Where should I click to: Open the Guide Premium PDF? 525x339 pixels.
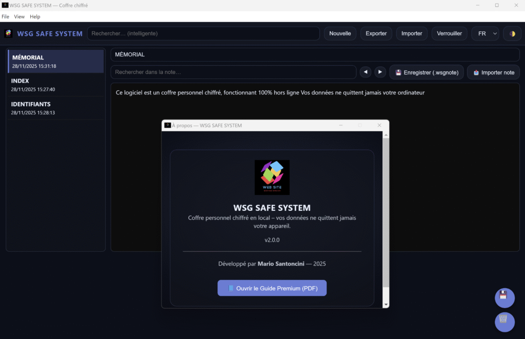click(272, 288)
